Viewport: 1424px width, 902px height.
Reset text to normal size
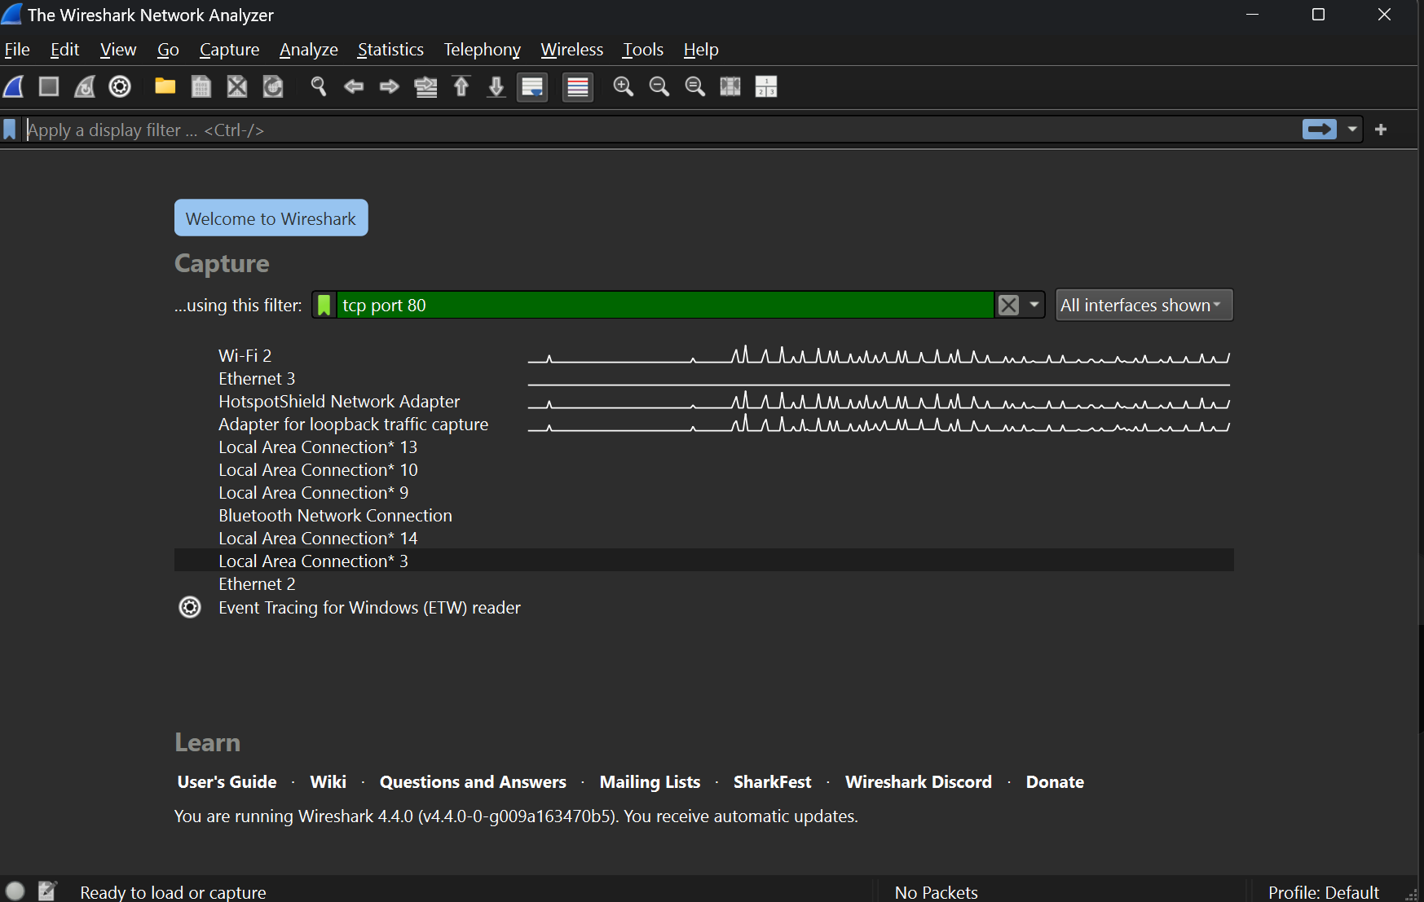[x=695, y=86]
